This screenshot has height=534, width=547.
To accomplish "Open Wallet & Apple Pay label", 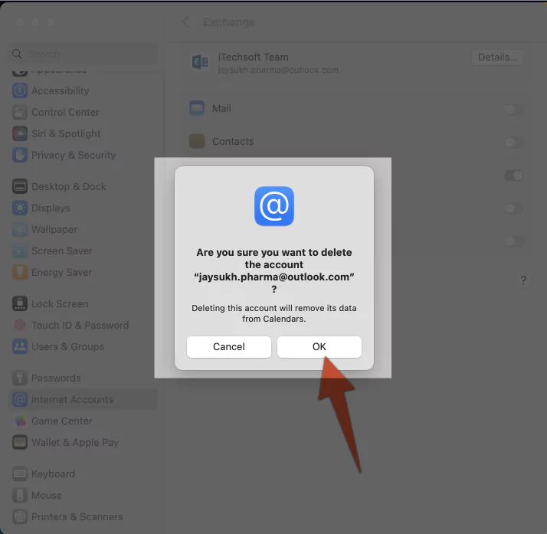I will [75, 443].
